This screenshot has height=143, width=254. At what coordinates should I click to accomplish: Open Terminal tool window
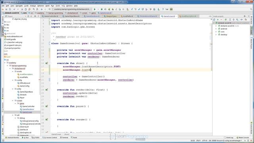[64, 138]
